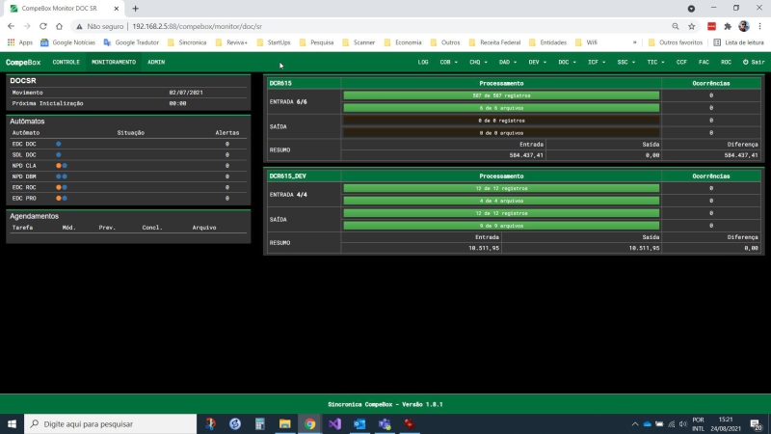Click the 587 de 587 registros progress bar
The height and width of the screenshot is (434, 771).
(501, 95)
